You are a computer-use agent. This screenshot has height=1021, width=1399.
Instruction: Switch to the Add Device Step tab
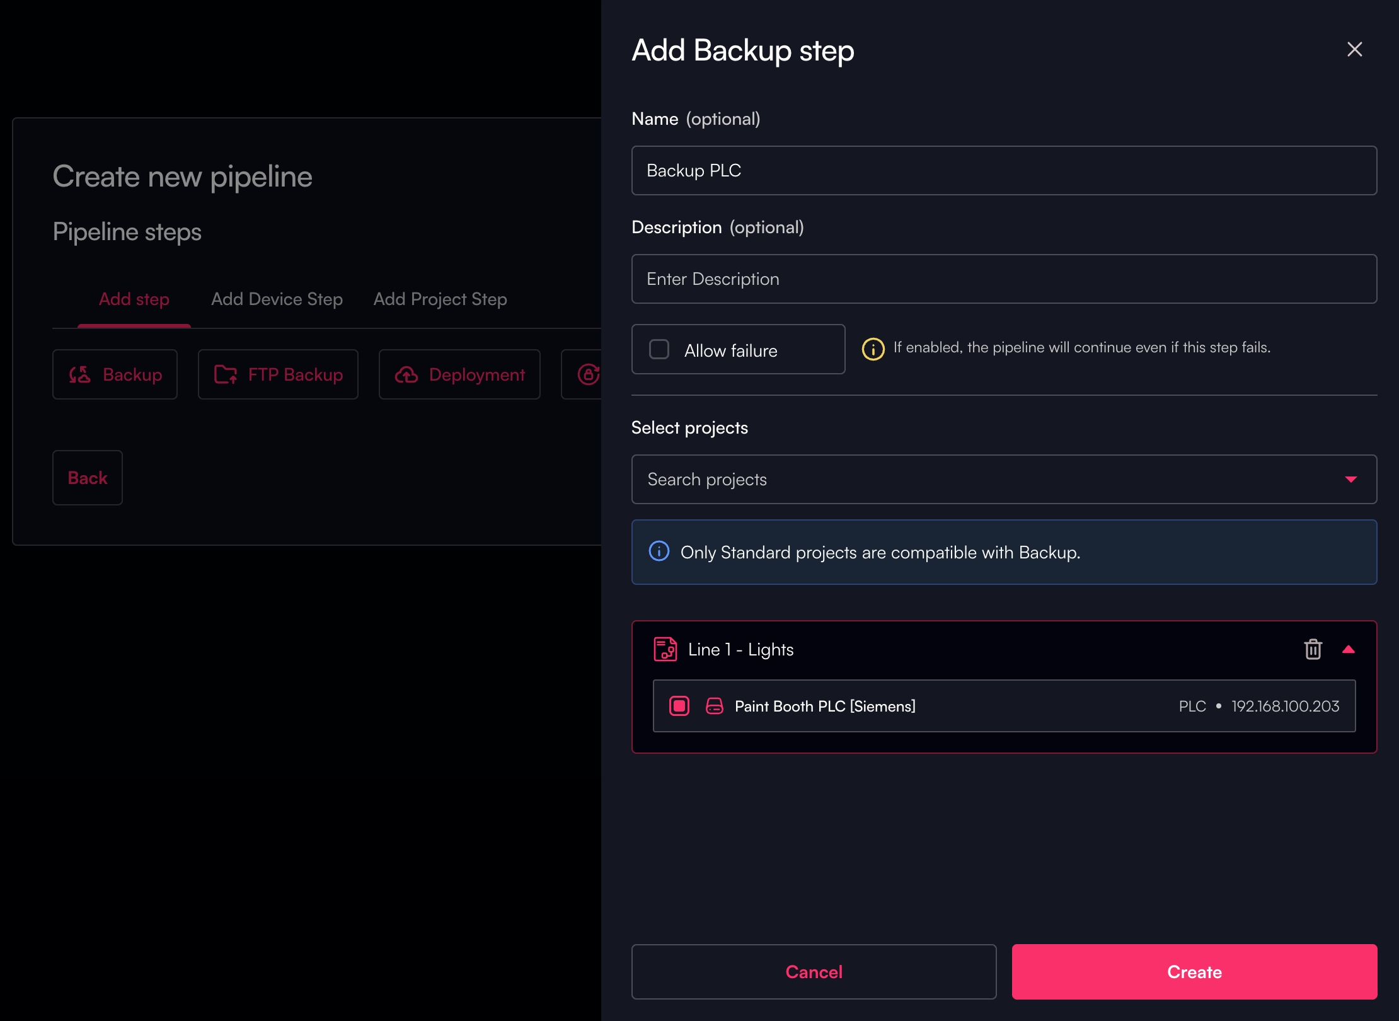click(x=277, y=299)
